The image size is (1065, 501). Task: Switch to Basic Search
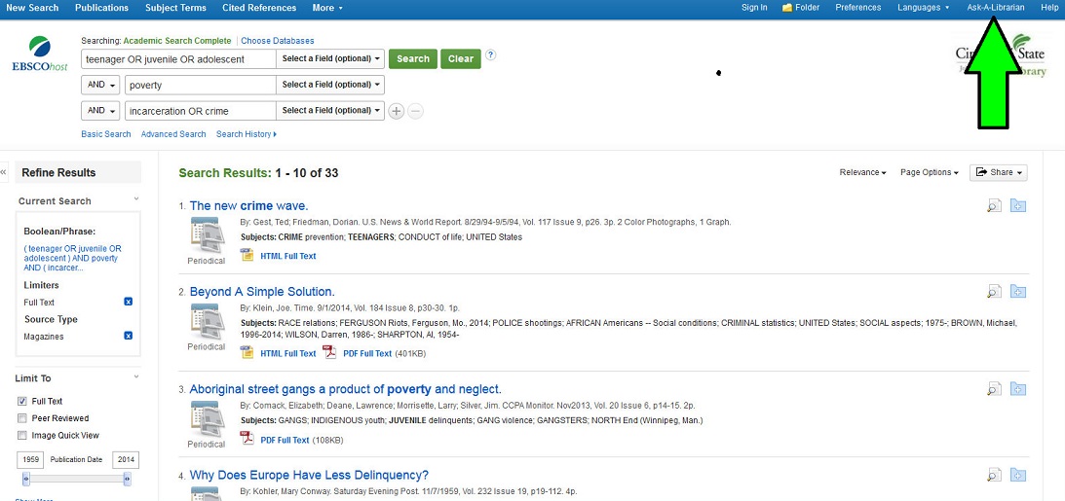pyautogui.click(x=106, y=134)
